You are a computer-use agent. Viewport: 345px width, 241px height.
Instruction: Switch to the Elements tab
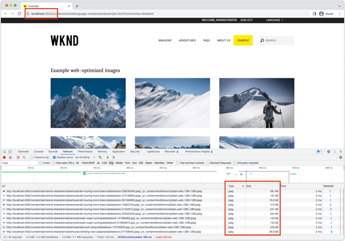pyautogui.click(x=23, y=152)
